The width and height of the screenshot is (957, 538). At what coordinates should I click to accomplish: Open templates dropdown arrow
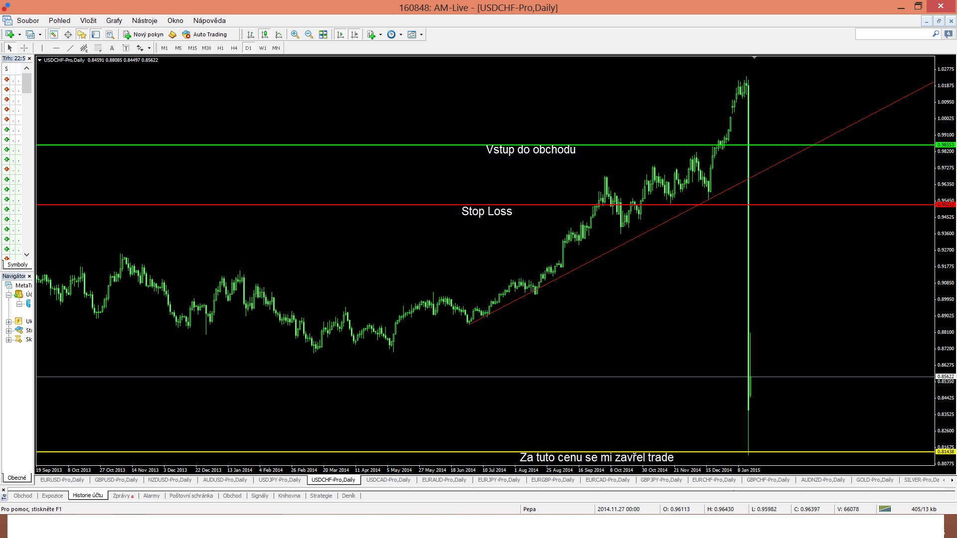[421, 34]
